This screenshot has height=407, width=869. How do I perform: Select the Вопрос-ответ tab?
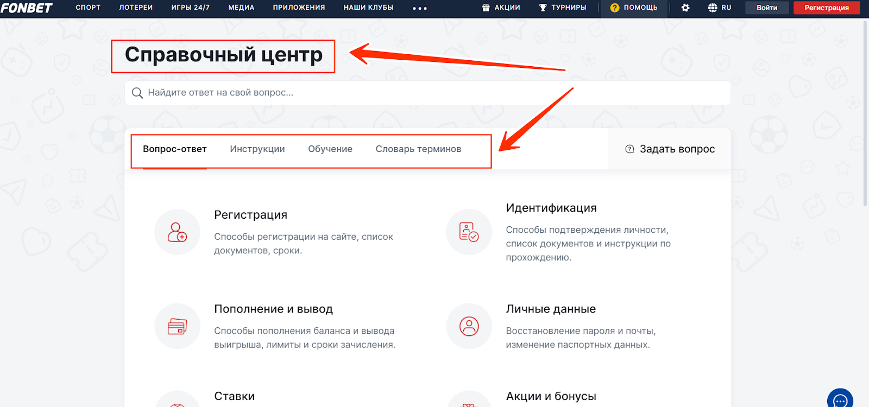[175, 149]
